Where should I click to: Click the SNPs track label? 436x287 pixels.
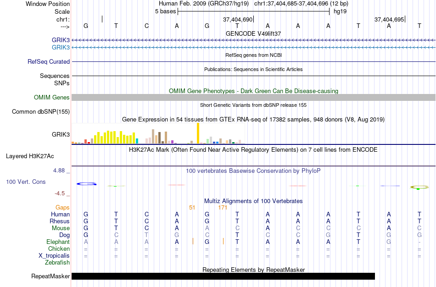62,83
